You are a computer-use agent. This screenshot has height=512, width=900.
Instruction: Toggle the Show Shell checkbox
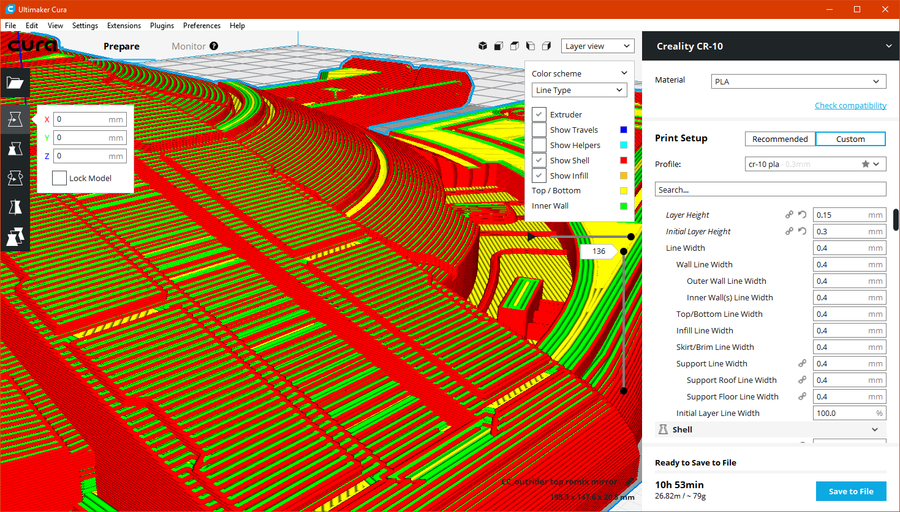click(539, 160)
